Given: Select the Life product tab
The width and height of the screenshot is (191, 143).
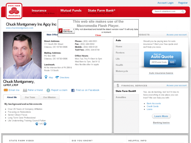Looking at the screenshot, I should pos(126,59).
